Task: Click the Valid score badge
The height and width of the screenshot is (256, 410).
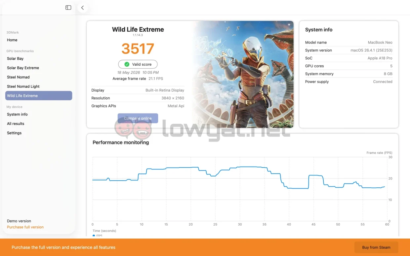Action: coord(138,64)
